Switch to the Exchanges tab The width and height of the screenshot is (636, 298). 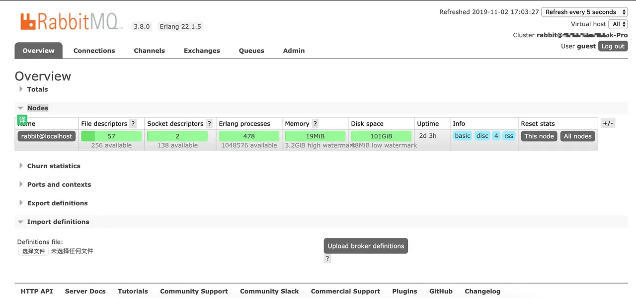pyautogui.click(x=202, y=51)
